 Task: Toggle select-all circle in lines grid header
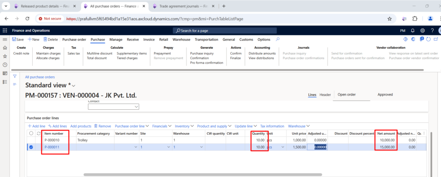click(x=31, y=134)
